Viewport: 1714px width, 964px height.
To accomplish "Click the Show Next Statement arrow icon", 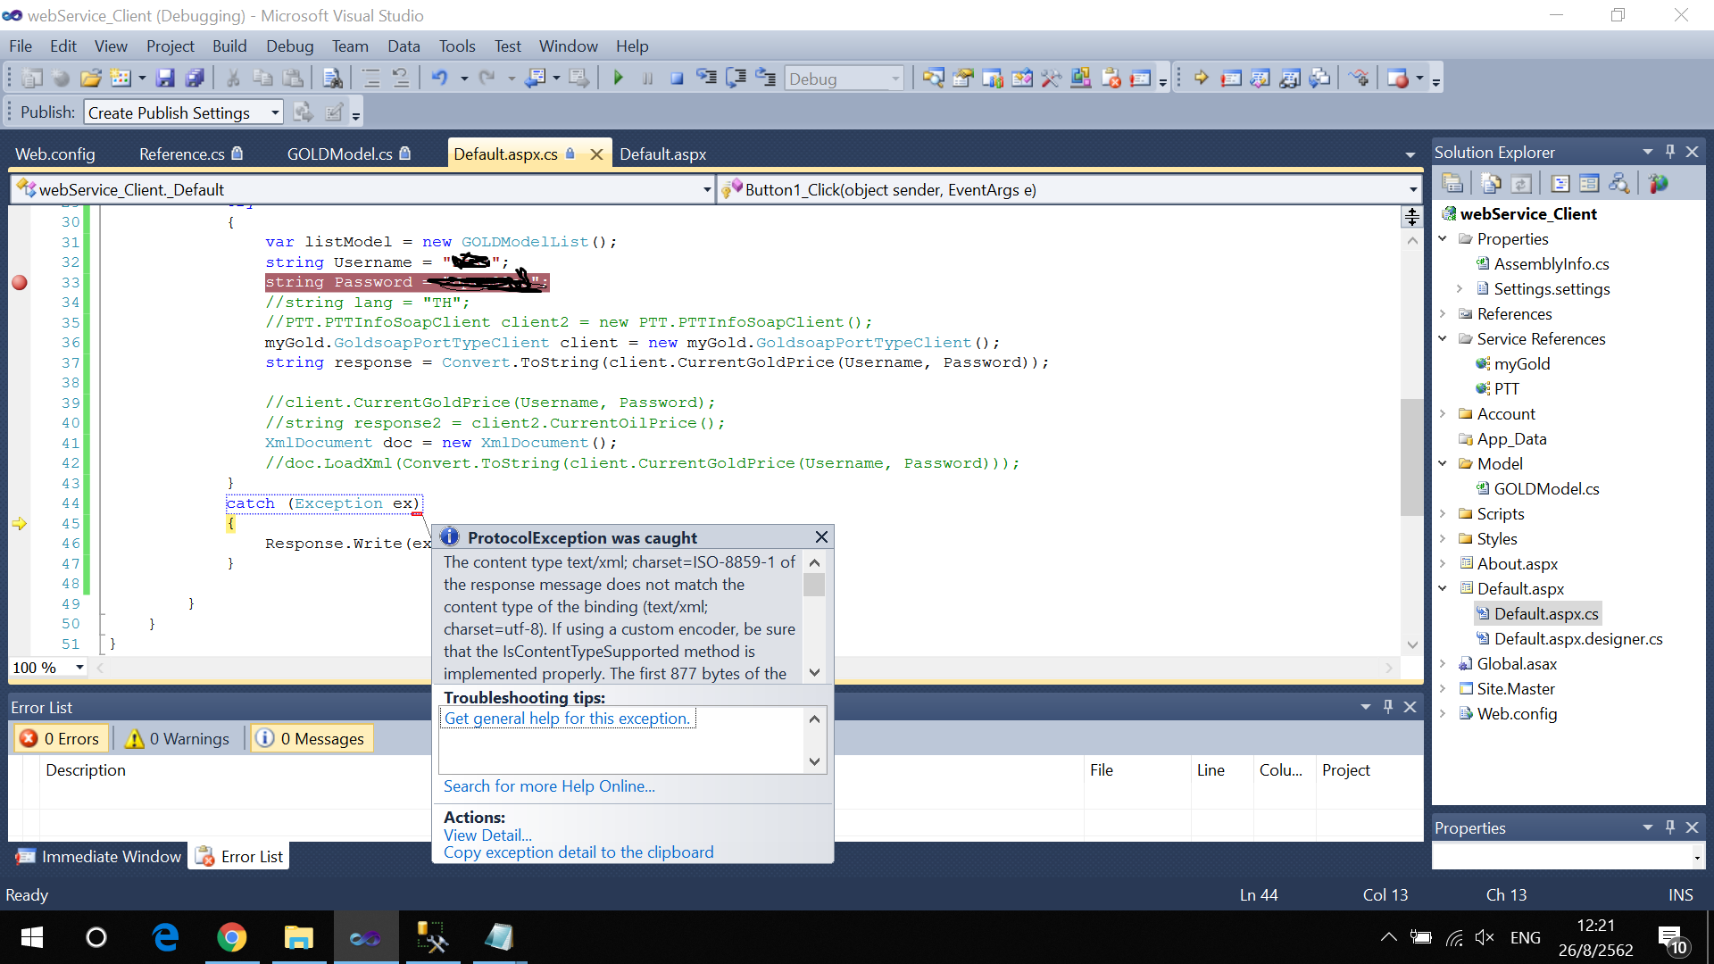I will pyautogui.click(x=1201, y=79).
